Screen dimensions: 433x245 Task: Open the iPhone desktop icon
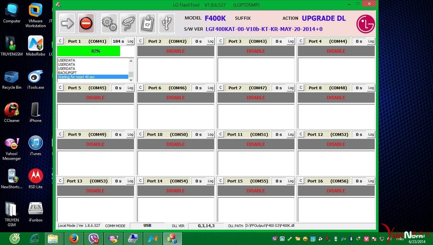click(36, 113)
